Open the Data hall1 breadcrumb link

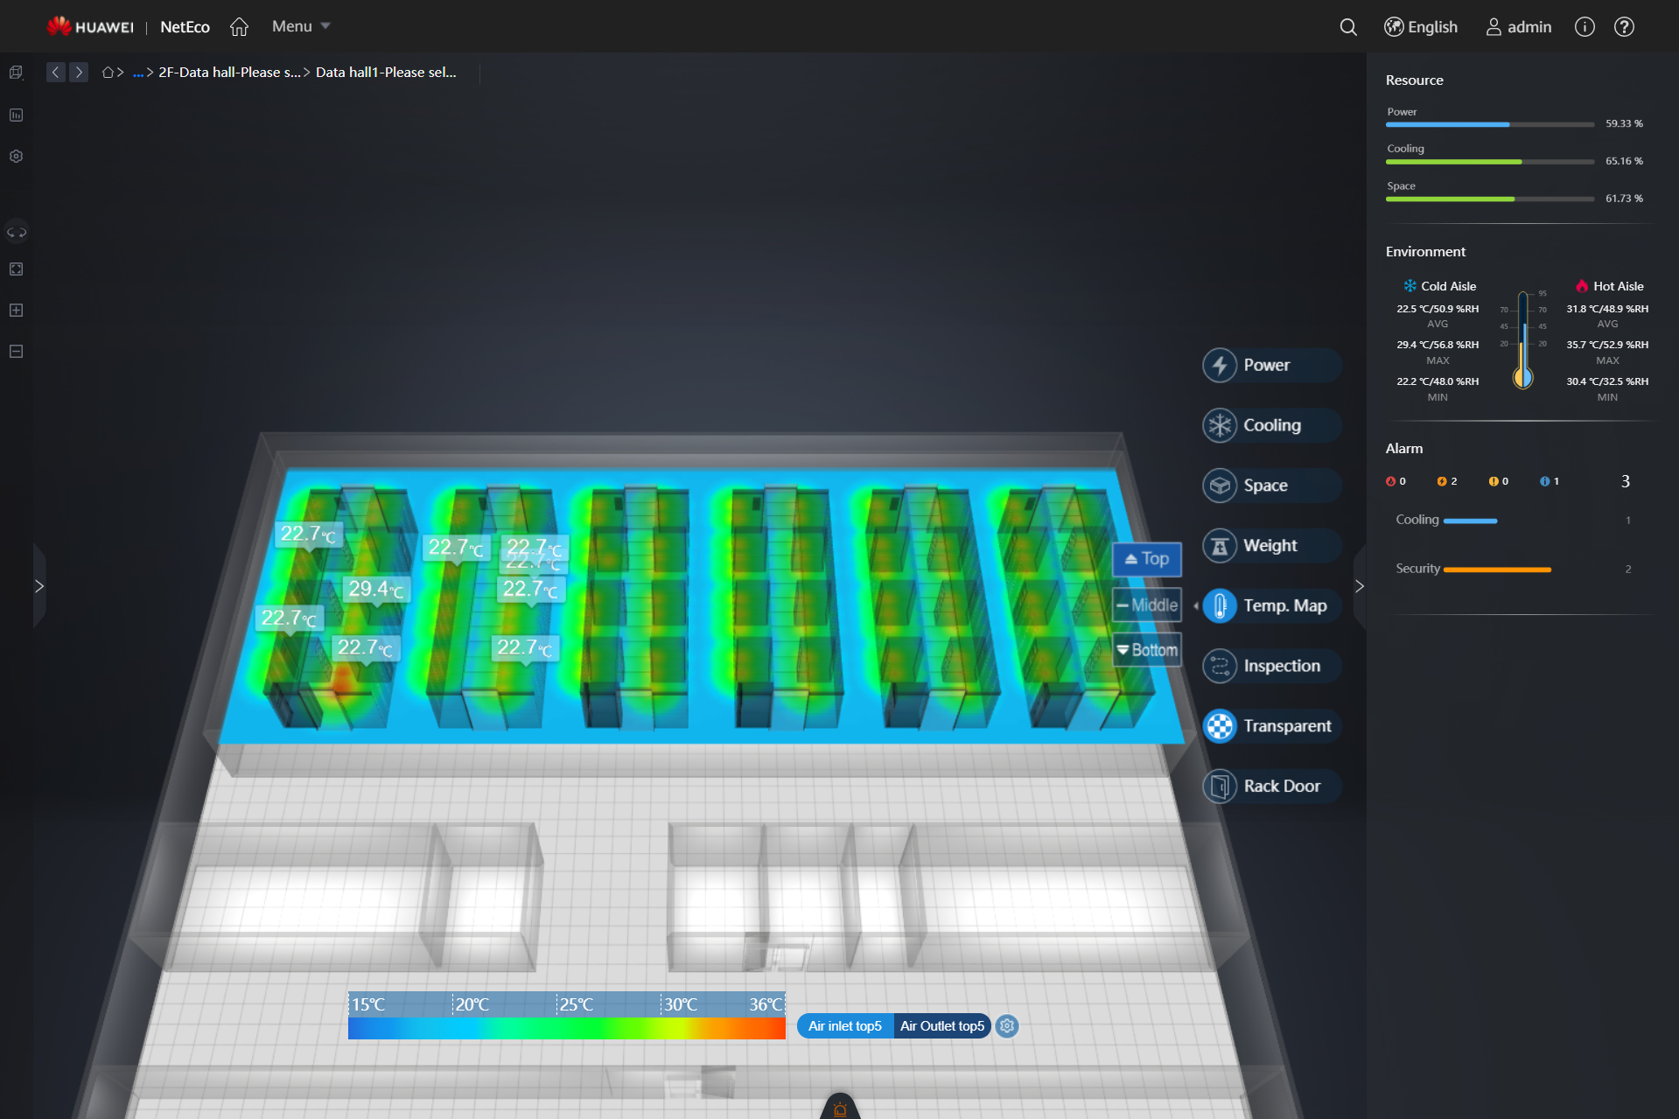[x=386, y=72]
